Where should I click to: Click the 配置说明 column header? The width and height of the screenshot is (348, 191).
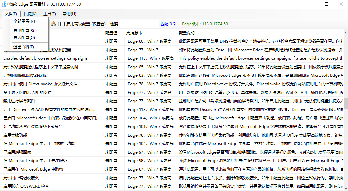tap(261, 33)
